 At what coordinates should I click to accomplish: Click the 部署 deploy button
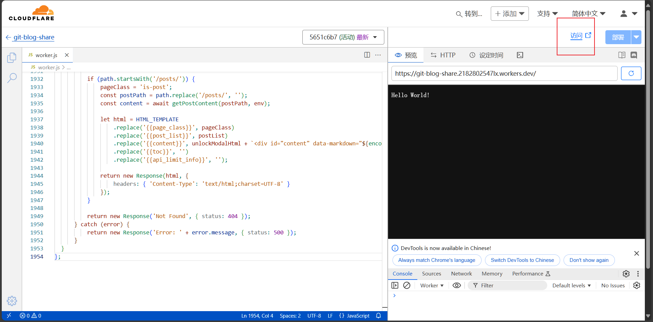click(x=618, y=37)
